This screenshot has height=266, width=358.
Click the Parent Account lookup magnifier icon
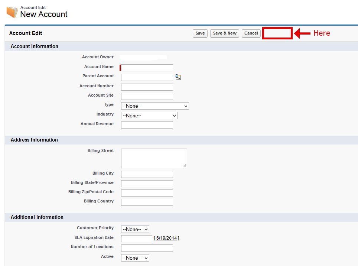click(178, 77)
